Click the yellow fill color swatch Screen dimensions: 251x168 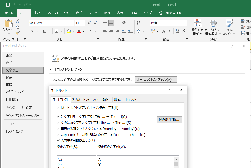pos(69,31)
